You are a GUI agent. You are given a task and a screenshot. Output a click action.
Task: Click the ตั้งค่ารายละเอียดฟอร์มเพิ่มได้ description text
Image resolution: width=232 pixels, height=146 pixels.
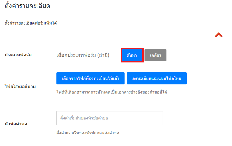(x=31, y=23)
